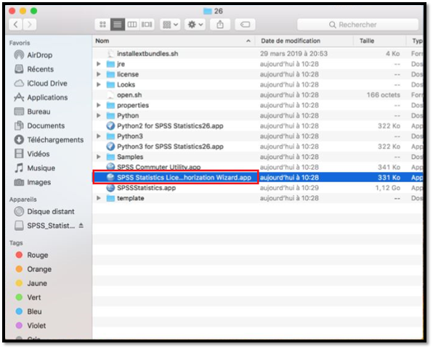The width and height of the screenshot is (433, 349).
Task: Select SPSSStatistics.app
Action: (x=258, y=188)
